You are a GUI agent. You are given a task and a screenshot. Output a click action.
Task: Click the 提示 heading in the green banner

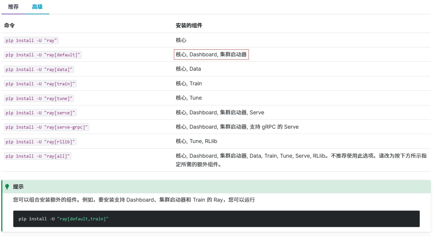(x=18, y=187)
